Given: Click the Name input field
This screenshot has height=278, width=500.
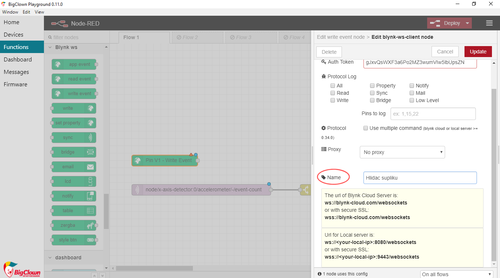Looking at the screenshot, I should 420,178.
